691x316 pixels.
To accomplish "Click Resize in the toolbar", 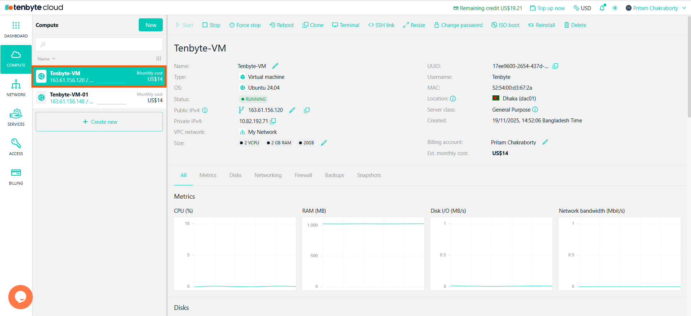I will [414, 25].
